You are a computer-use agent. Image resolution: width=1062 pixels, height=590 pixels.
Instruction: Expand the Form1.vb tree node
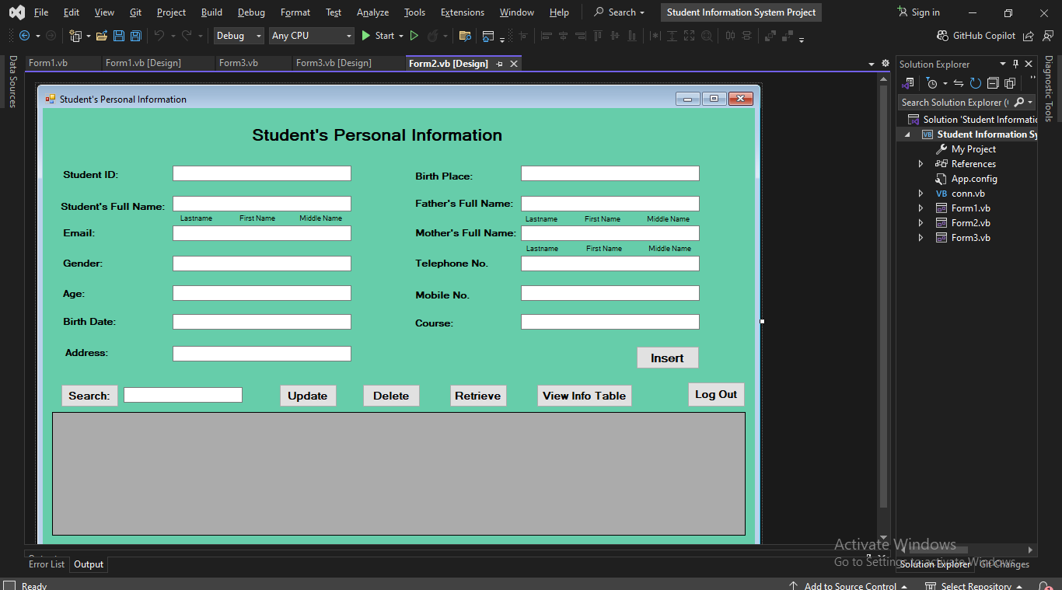(x=921, y=208)
